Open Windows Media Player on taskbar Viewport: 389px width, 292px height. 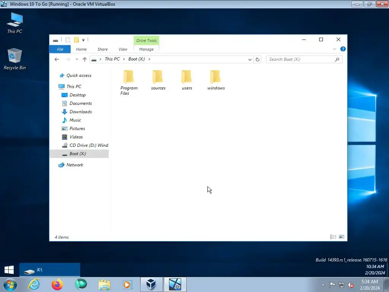(x=128, y=284)
